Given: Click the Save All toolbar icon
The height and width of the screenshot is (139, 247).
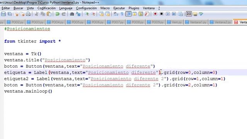Looking at the screenshot, I should [10, 14].
